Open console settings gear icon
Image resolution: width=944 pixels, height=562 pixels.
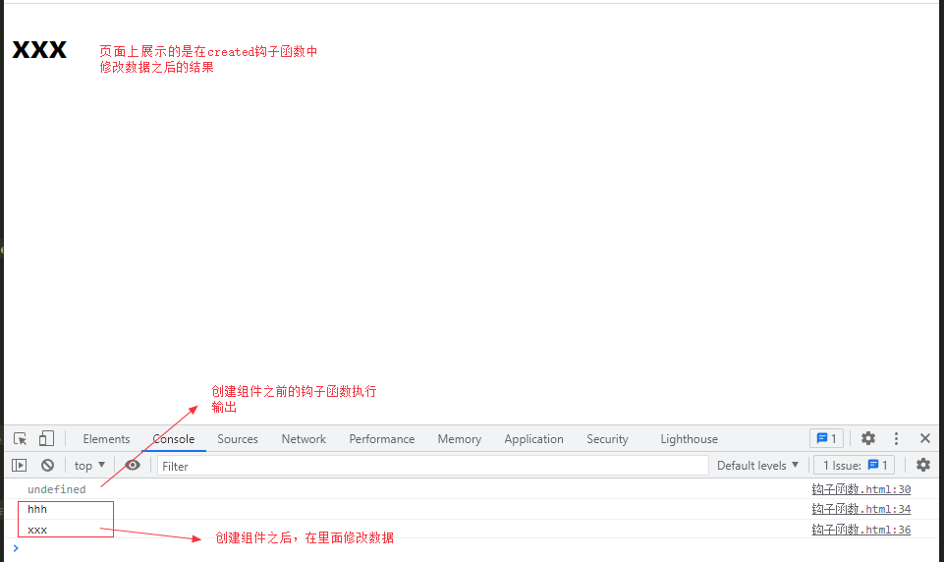click(923, 465)
